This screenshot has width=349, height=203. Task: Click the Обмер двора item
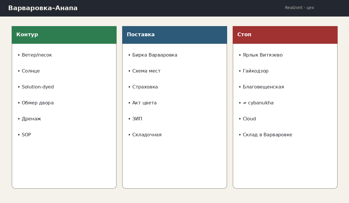[x=35, y=103]
